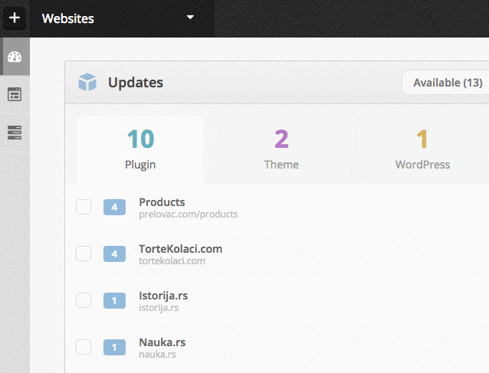Open the server stack icon in sidebar
Viewport: 489px width, 373px height.
pyautogui.click(x=15, y=133)
